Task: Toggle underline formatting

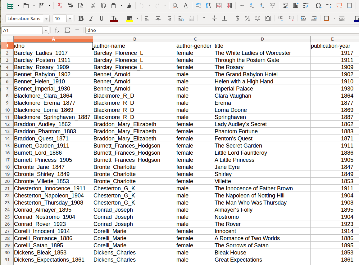Action: tap(101, 19)
